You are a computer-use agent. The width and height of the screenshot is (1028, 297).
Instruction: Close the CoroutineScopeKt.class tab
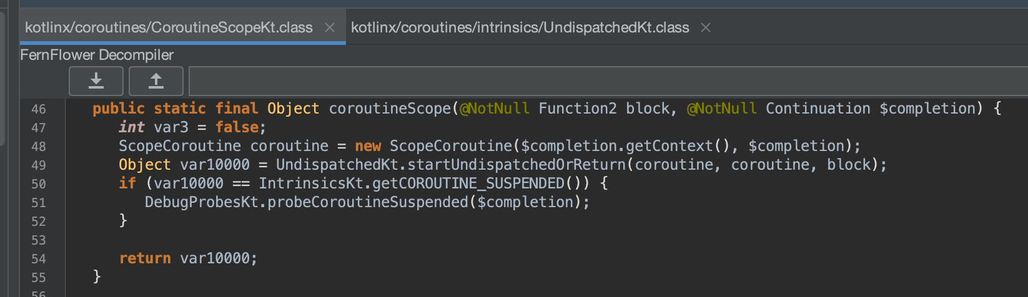coord(330,28)
